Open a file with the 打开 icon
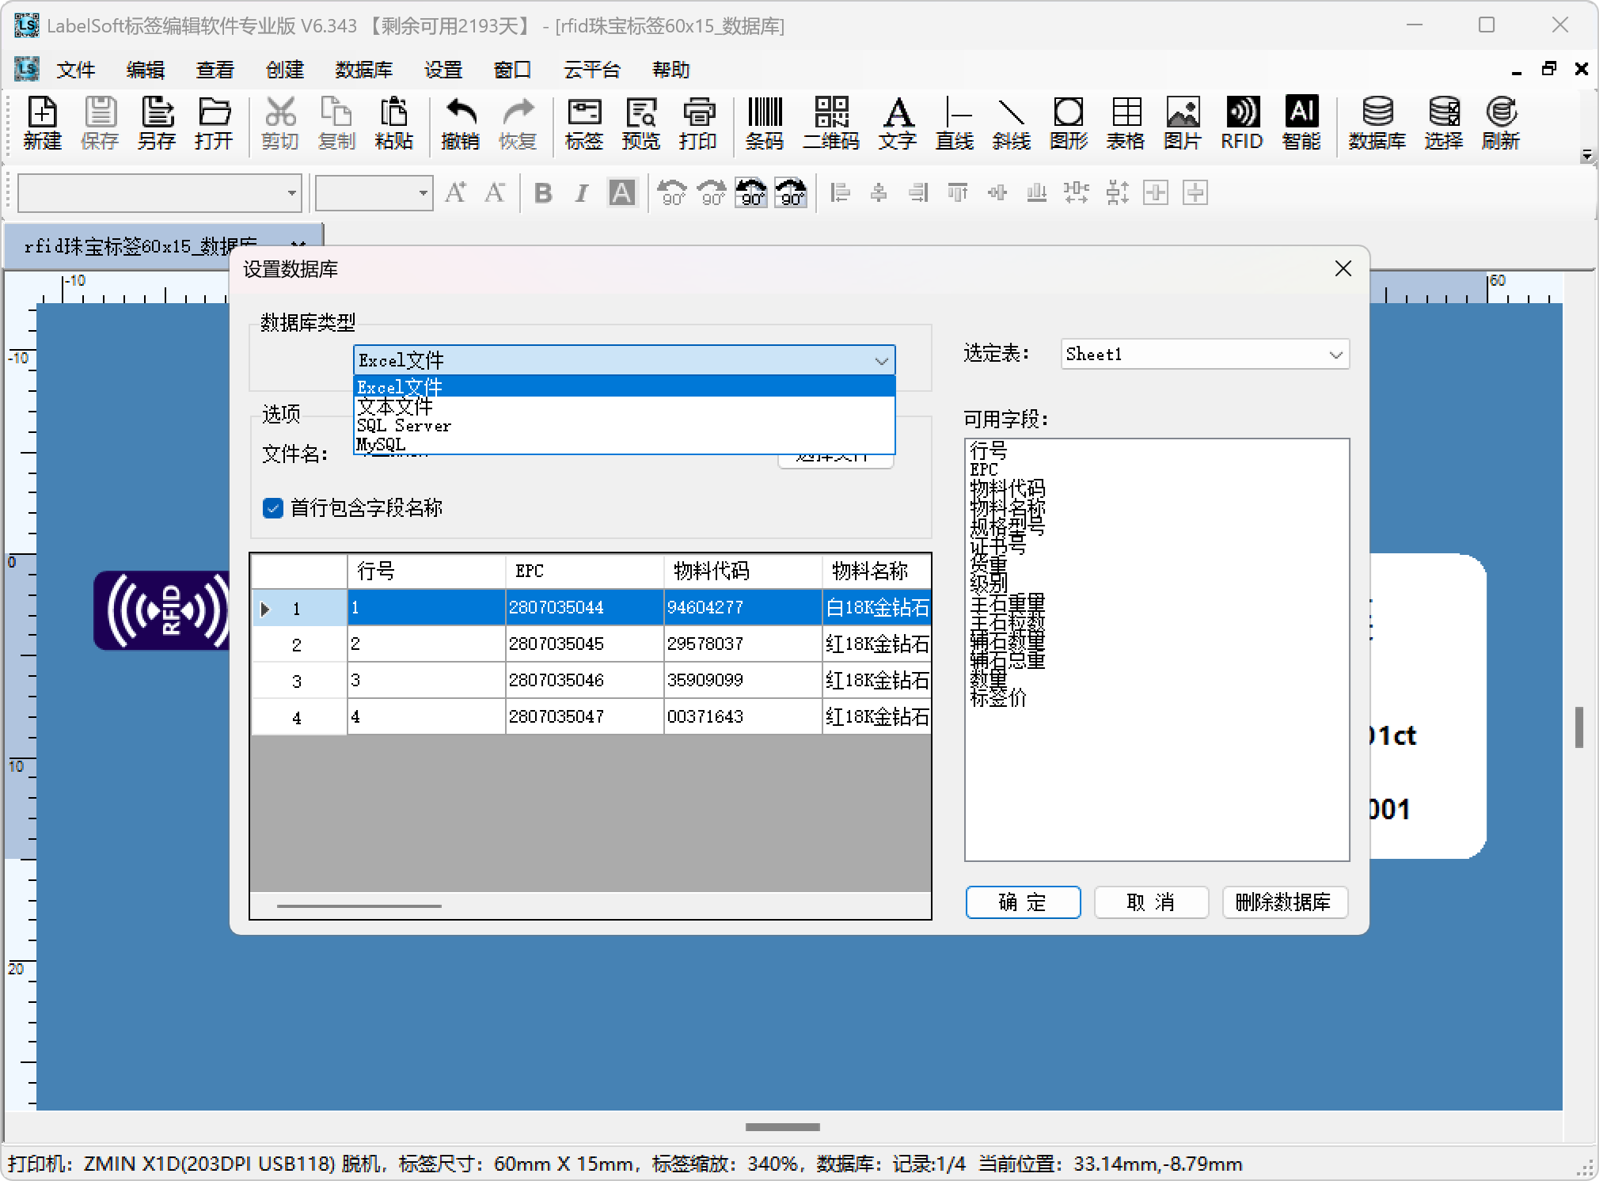Image resolution: width=1599 pixels, height=1181 pixels. [x=214, y=123]
